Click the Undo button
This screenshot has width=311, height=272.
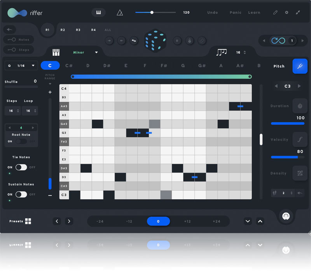click(213, 12)
